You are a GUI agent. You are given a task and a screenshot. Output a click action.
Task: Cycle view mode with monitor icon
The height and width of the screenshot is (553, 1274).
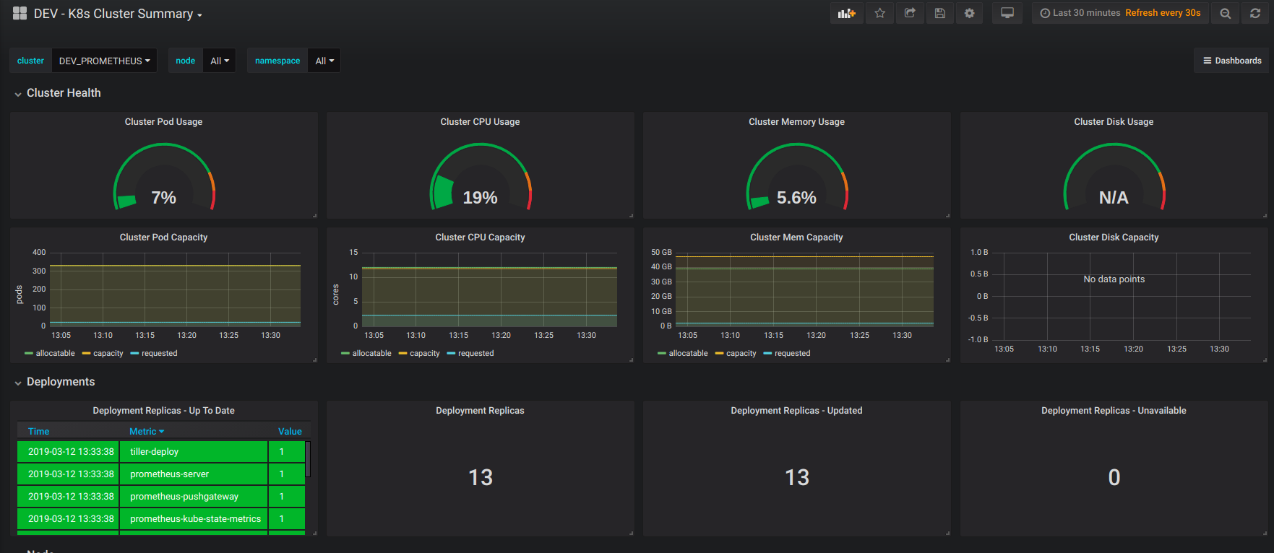tap(1007, 13)
